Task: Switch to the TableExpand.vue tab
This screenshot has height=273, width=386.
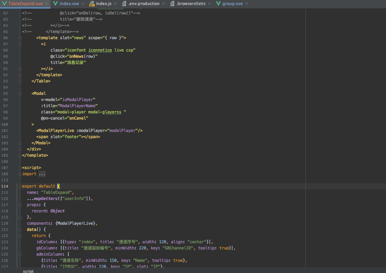Action: (x=25, y=4)
